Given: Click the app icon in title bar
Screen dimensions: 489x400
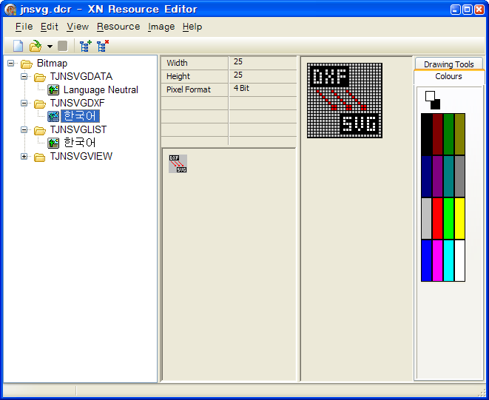Looking at the screenshot, I should pyautogui.click(x=10, y=10).
